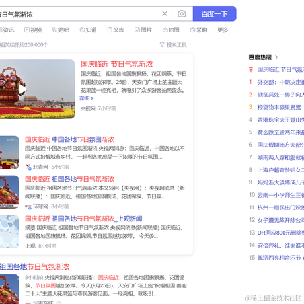Switch to the 知道 tab
This screenshot has width=304, height=304.
(x=88, y=30)
